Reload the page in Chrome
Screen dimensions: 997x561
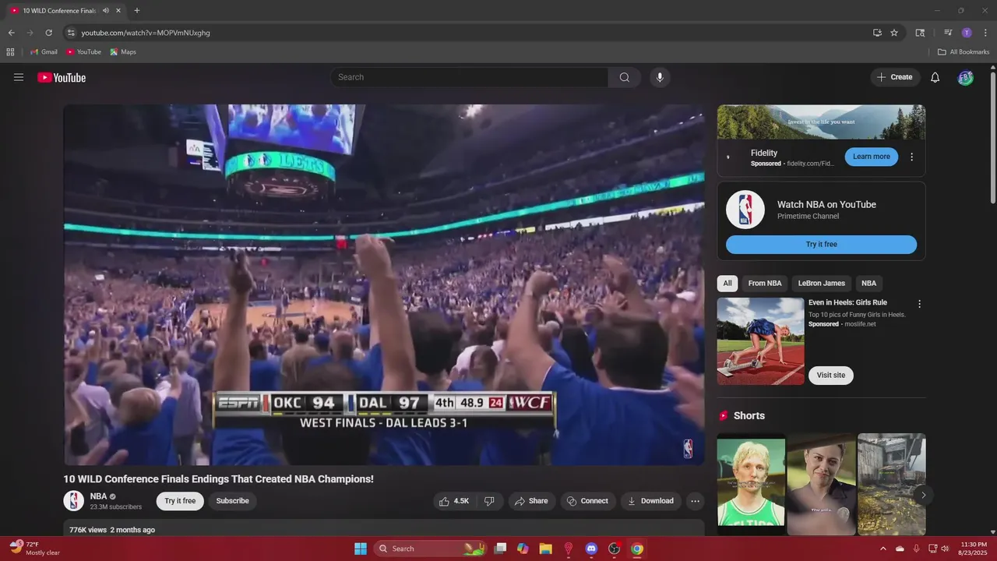(x=48, y=33)
